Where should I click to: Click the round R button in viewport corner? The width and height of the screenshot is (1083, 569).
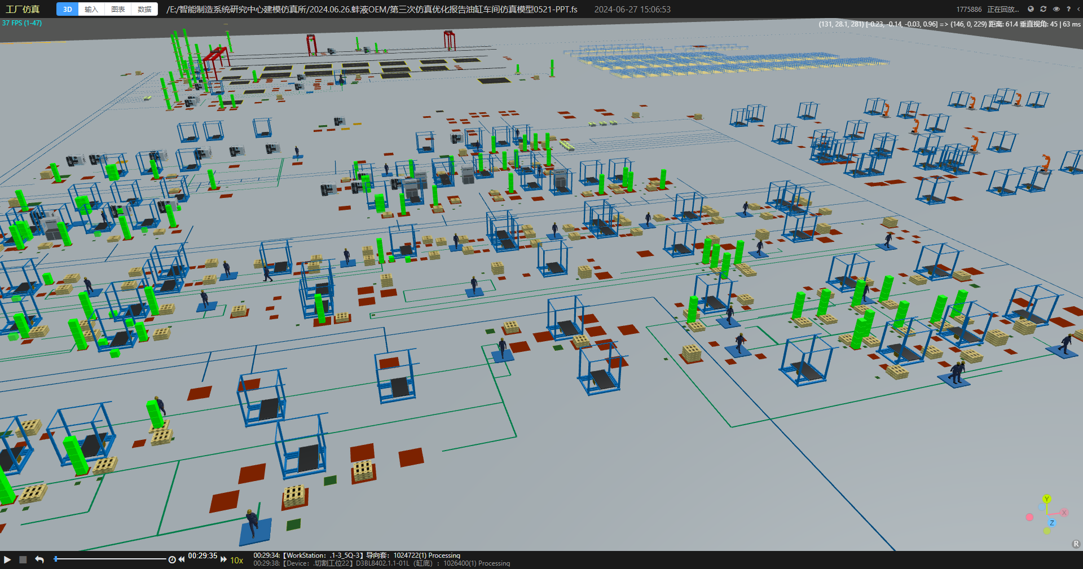pyautogui.click(x=1076, y=544)
